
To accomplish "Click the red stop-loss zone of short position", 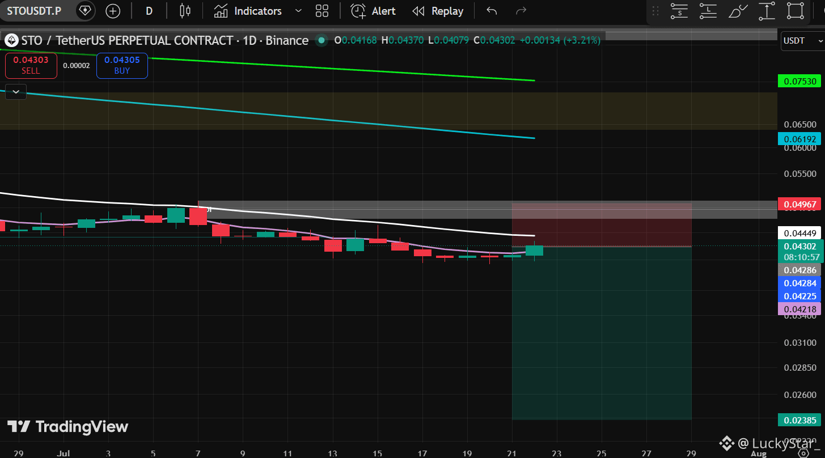I will (602, 224).
